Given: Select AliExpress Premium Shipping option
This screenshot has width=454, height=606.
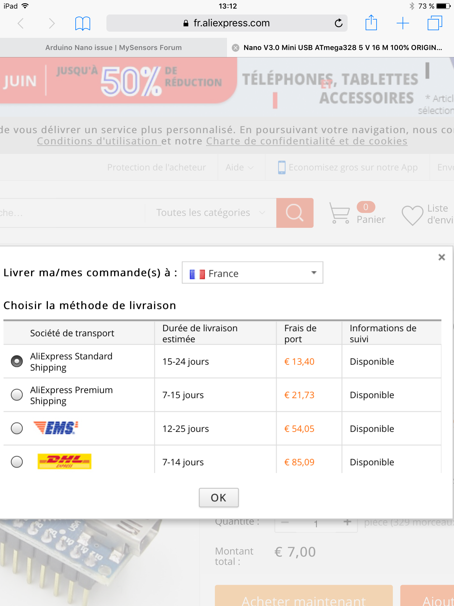Looking at the screenshot, I should tap(17, 395).
